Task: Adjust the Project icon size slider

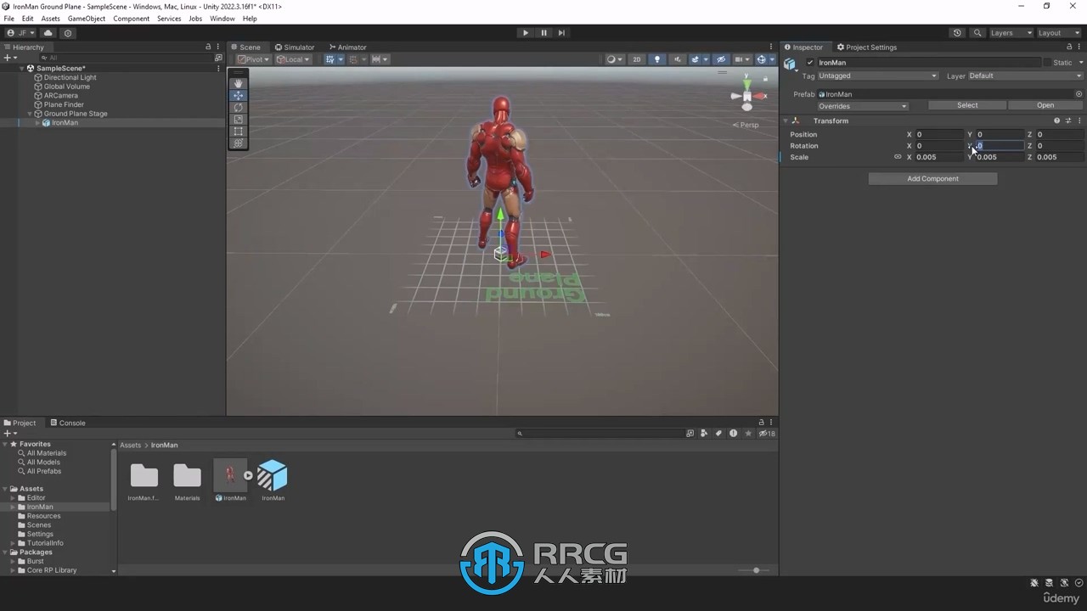Action: [x=756, y=570]
